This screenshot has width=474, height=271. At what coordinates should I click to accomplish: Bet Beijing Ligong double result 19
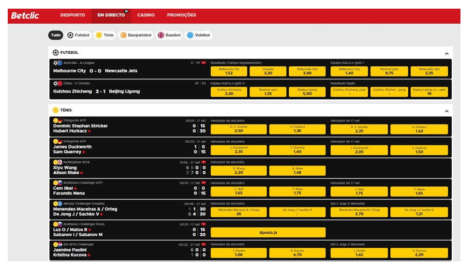point(429,92)
